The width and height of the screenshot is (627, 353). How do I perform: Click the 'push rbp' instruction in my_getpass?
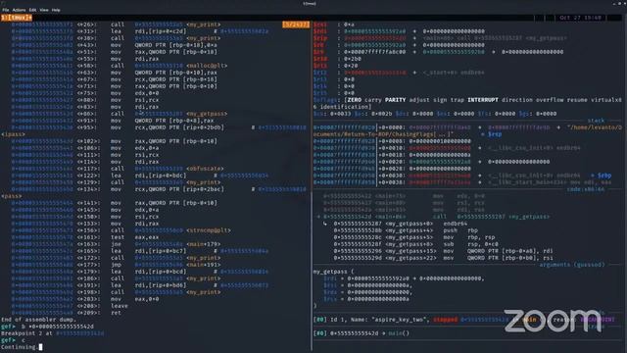460,230
